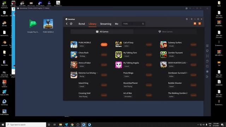This screenshot has height=127, width=226.
Task: Click the Zombeast: Survival game title
Action: pos(178,73)
